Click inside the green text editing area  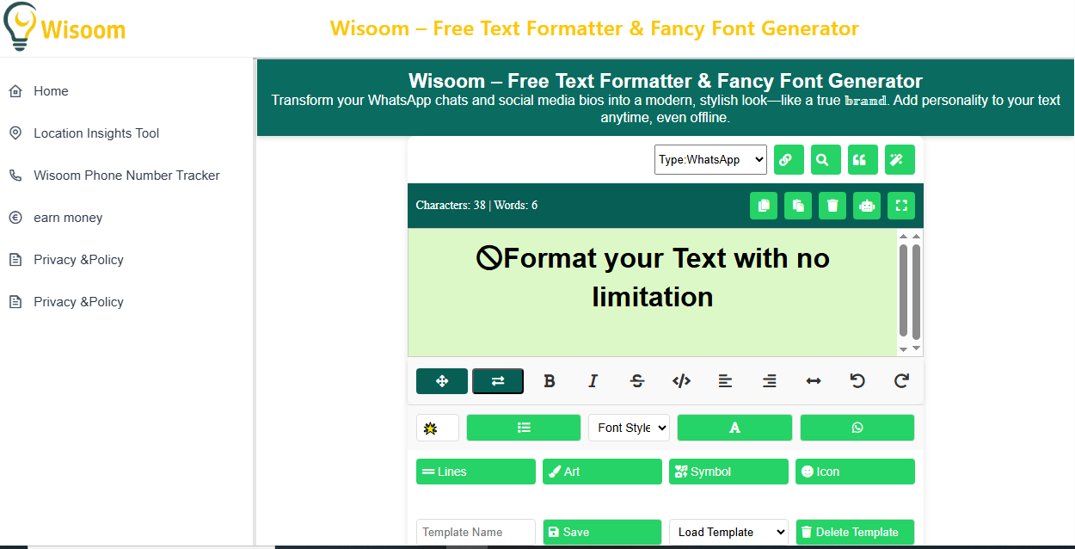tap(652, 293)
